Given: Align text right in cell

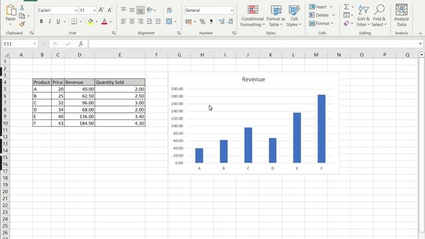Looking at the screenshot, I should click(x=141, y=21).
